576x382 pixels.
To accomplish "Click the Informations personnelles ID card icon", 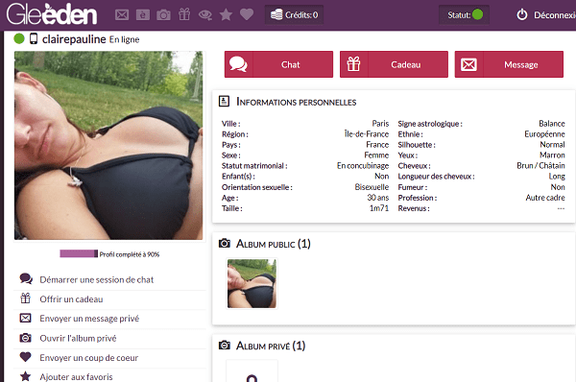I will 224,101.
